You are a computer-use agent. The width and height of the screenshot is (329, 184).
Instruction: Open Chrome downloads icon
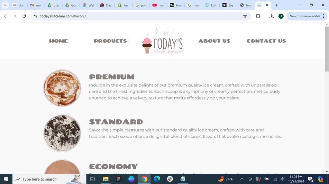coord(271,16)
